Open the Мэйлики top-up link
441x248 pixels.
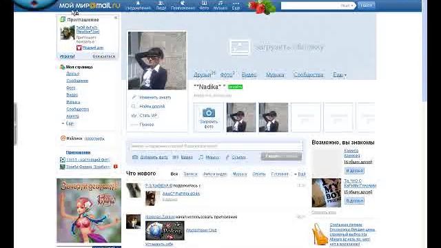click(94, 138)
